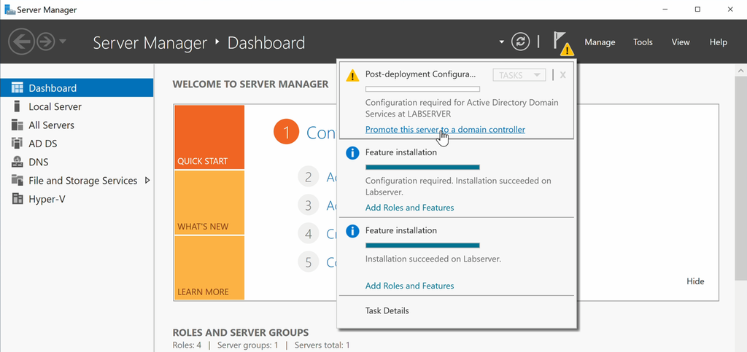Click ROLES AND SERVER GROUPS heading
747x352 pixels.
pyautogui.click(x=241, y=332)
